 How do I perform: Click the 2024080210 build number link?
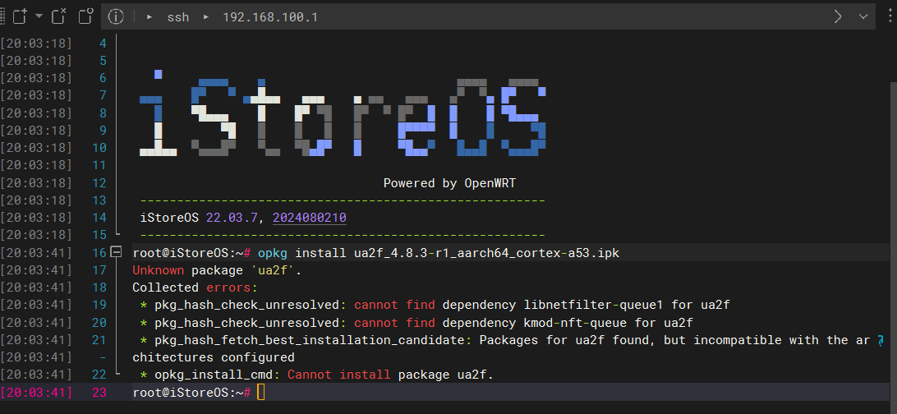[x=309, y=218]
